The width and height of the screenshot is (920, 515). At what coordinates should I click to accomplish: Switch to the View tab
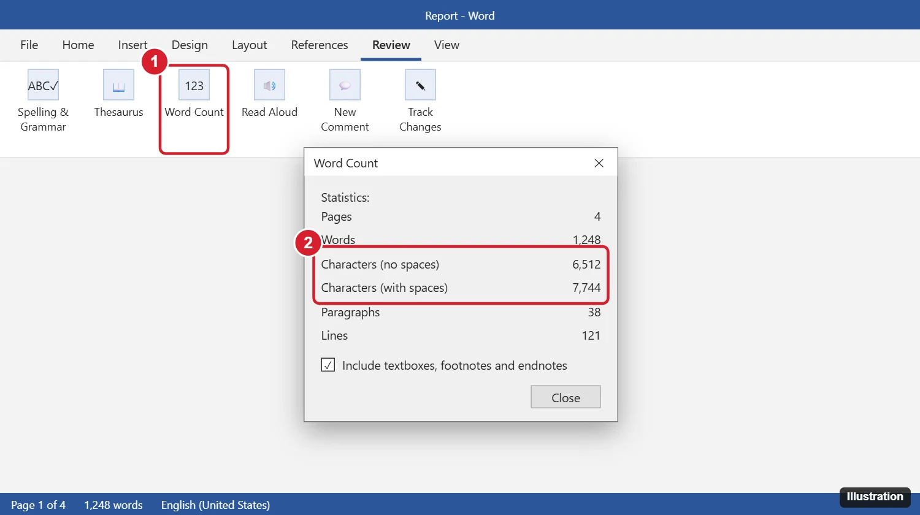point(447,45)
